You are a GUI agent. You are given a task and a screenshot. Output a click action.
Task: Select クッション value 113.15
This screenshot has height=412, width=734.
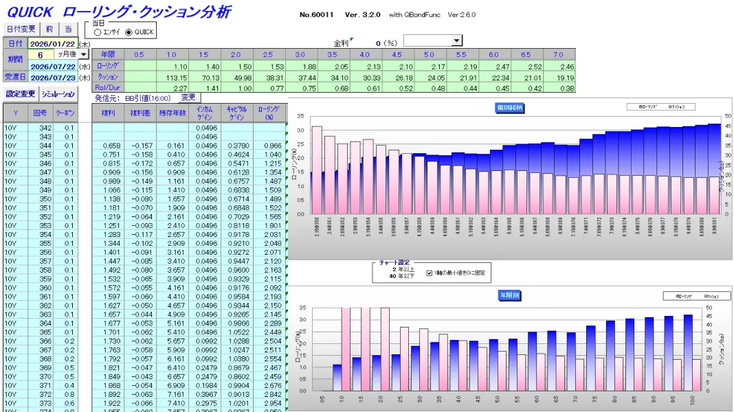pos(173,78)
